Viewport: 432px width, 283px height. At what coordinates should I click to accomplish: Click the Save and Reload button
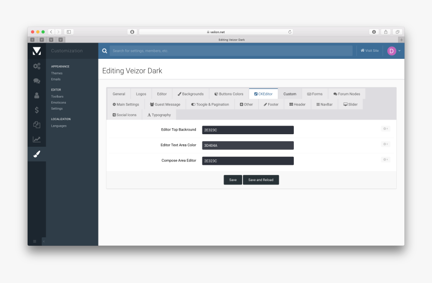click(261, 180)
